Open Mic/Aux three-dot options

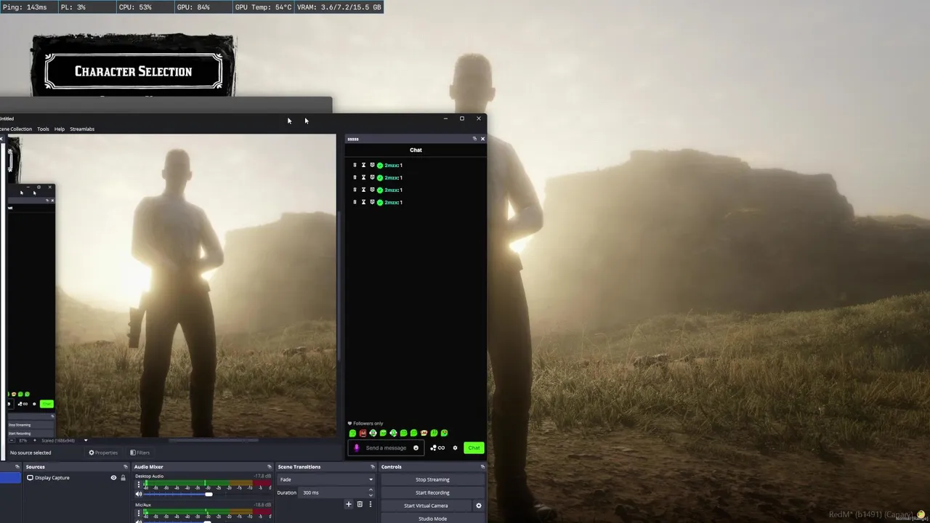139,513
